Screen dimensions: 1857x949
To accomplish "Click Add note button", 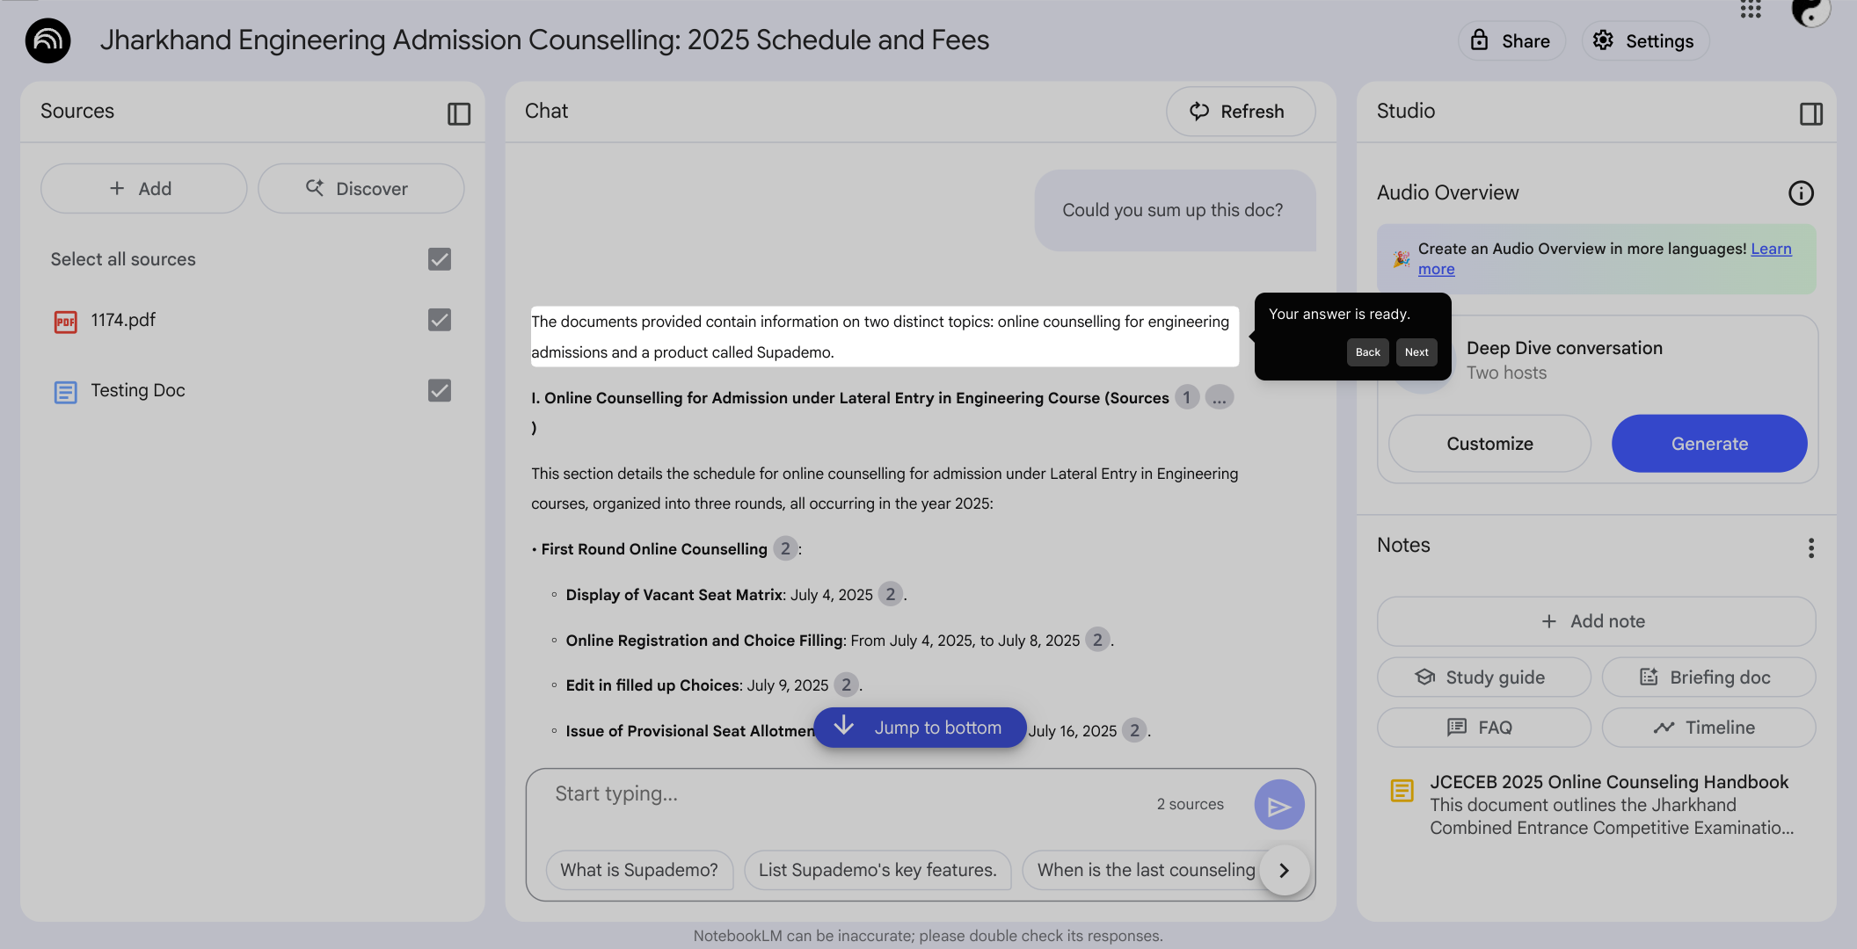I will click(1596, 621).
